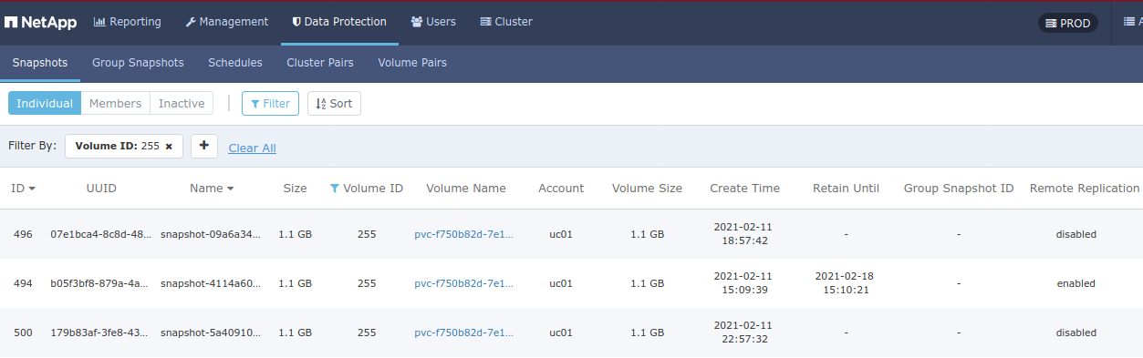Switch to the Group Snapshots tab
This screenshot has width=1143, height=358.
pyautogui.click(x=138, y=63)
